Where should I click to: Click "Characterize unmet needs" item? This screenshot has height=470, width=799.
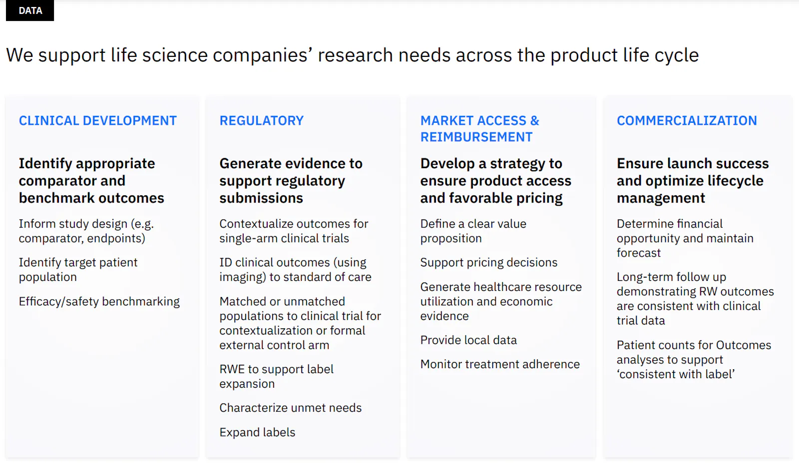pos(290,408)
